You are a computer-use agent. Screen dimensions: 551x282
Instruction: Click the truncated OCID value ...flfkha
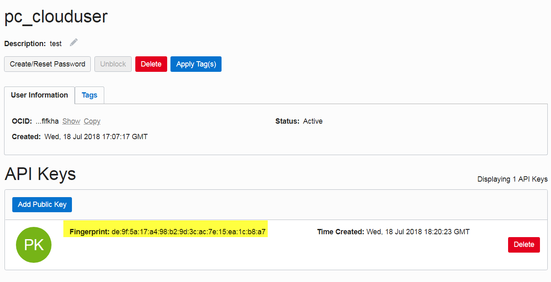coord(47,121)
